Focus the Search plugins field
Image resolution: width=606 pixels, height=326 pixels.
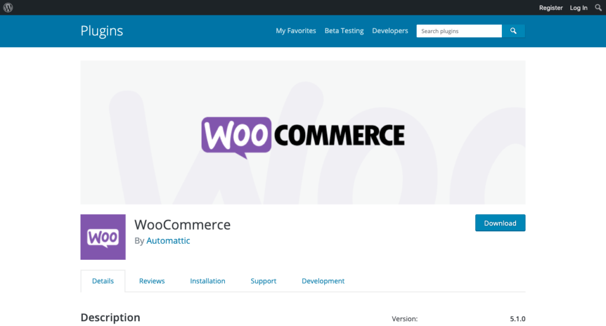pos(459,31)
